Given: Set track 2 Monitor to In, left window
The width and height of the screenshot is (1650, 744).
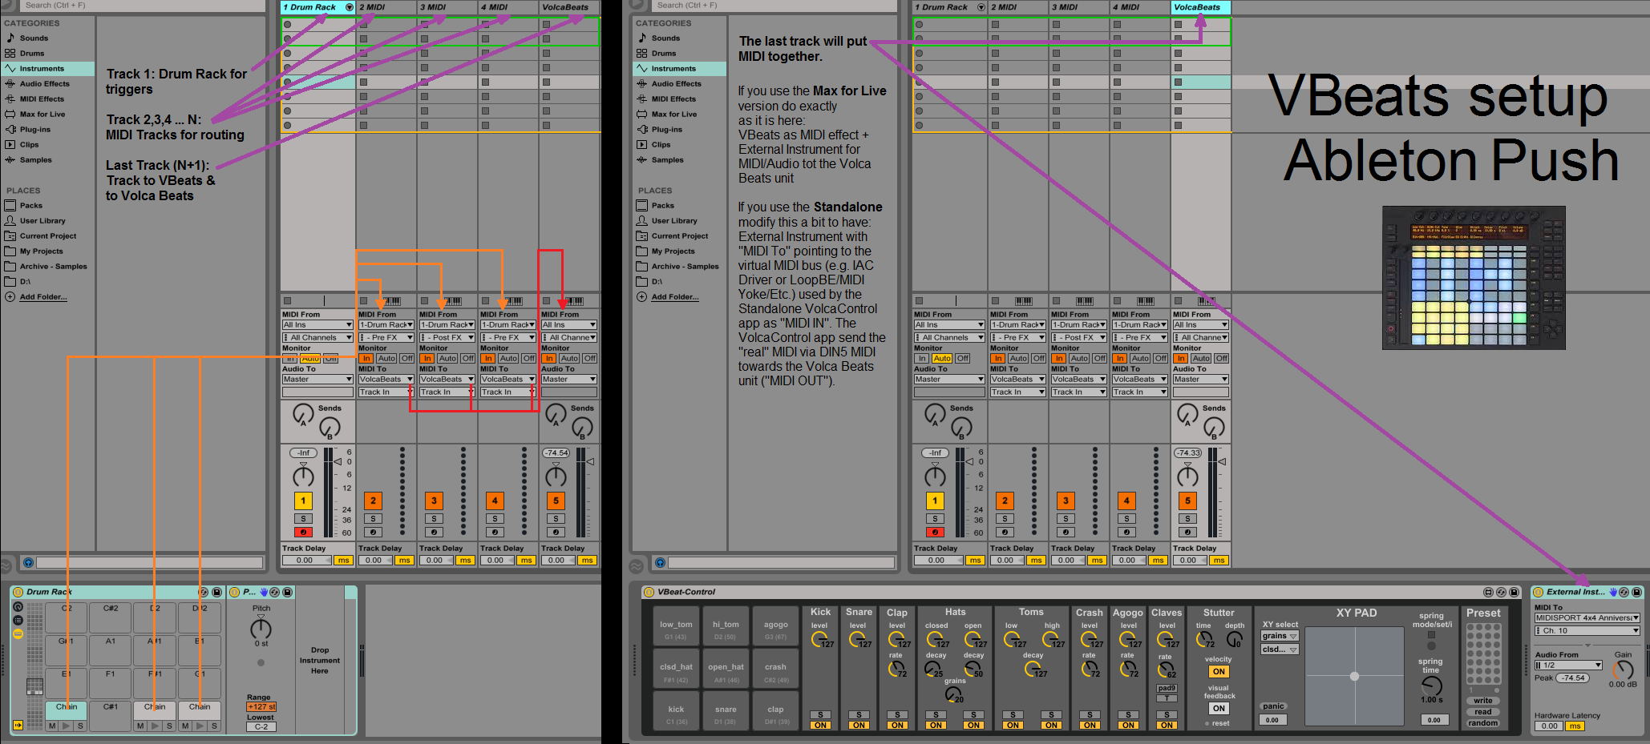Looking at the screenshot, I should [x=366, y=358].
